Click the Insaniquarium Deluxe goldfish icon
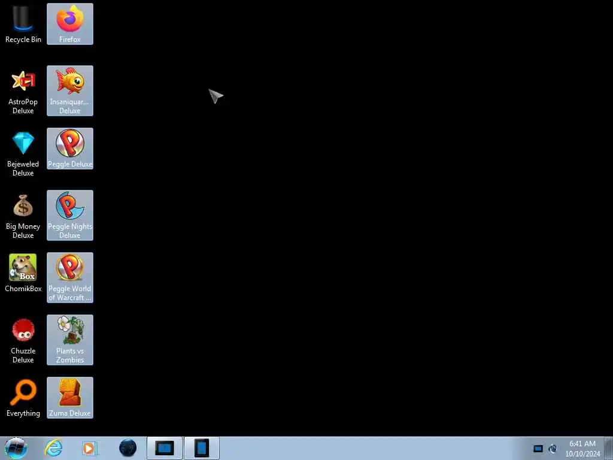The image size is (613, 460). click(70, 91)
